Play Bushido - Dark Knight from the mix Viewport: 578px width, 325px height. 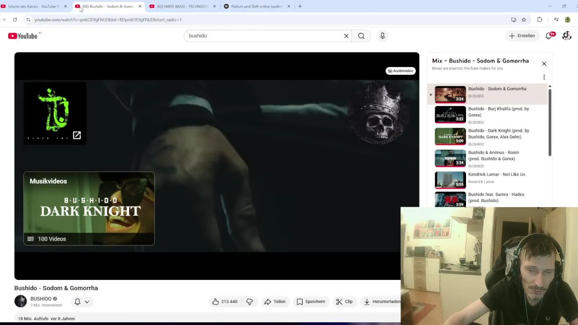click(x=488, y=137)
